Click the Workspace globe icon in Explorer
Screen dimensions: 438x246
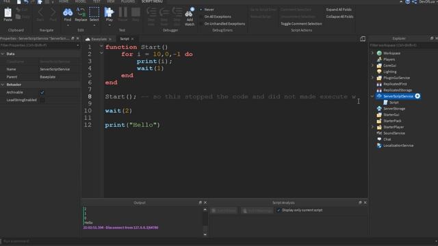point(379,53)
